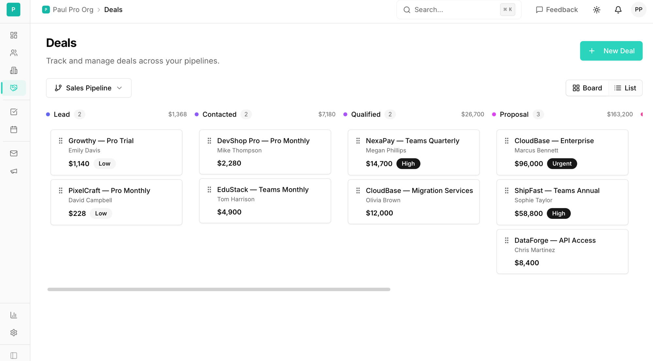653x361 pixels.
Task: Click the Paul Pro Org breadcrumb
Action: (73, 10)
